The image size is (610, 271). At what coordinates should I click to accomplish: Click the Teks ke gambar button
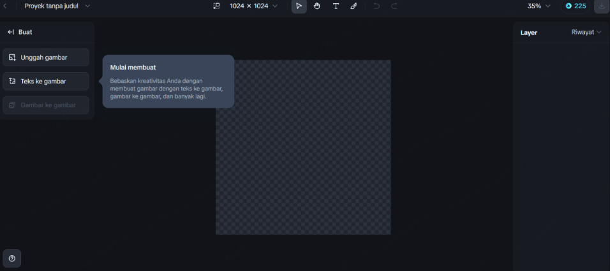pos(46,81)
